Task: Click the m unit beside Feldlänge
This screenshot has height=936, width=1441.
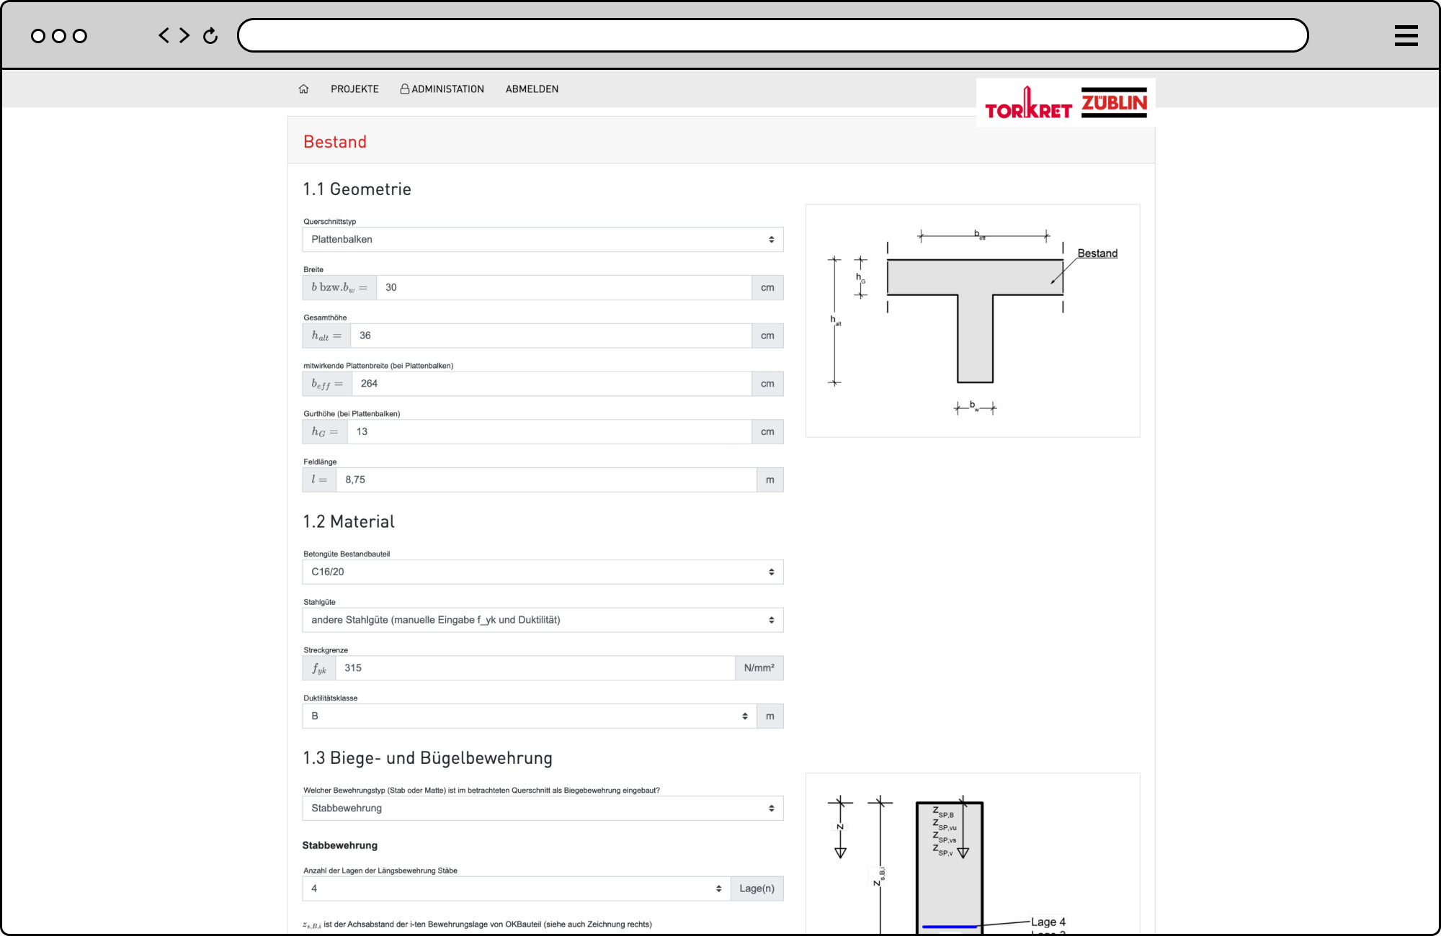Action: [x=770, y=480]
